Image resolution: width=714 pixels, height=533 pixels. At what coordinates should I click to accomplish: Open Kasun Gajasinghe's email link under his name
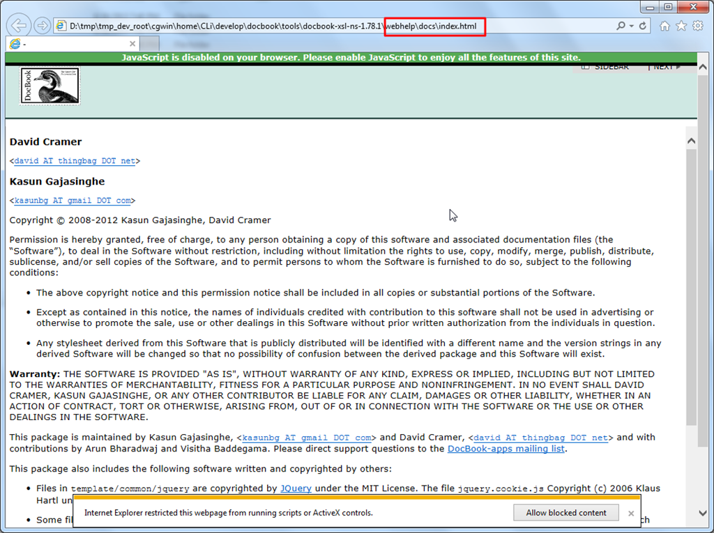coord(73,200)
